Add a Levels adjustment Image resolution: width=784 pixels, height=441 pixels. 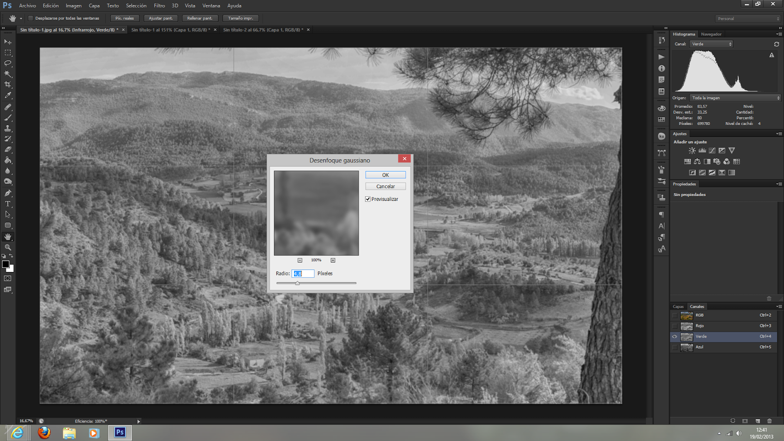pyautogui.click(x=702, y=150)
